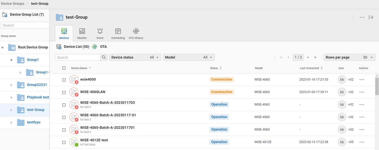Tick the checkbox for WISE-4060LAN

tap(64, 92)
